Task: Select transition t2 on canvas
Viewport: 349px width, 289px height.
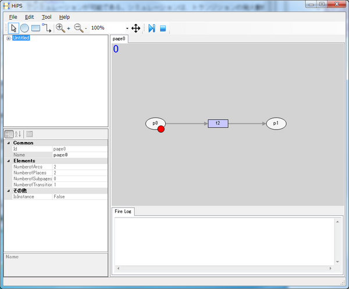Action: [218, 123]
